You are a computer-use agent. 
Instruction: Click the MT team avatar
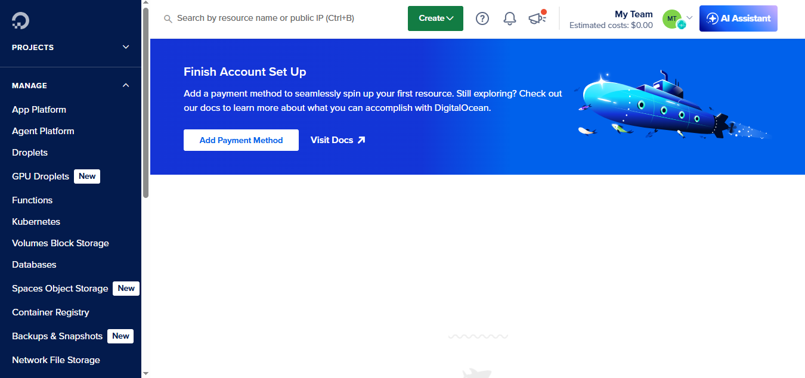(x=673, y=18)
